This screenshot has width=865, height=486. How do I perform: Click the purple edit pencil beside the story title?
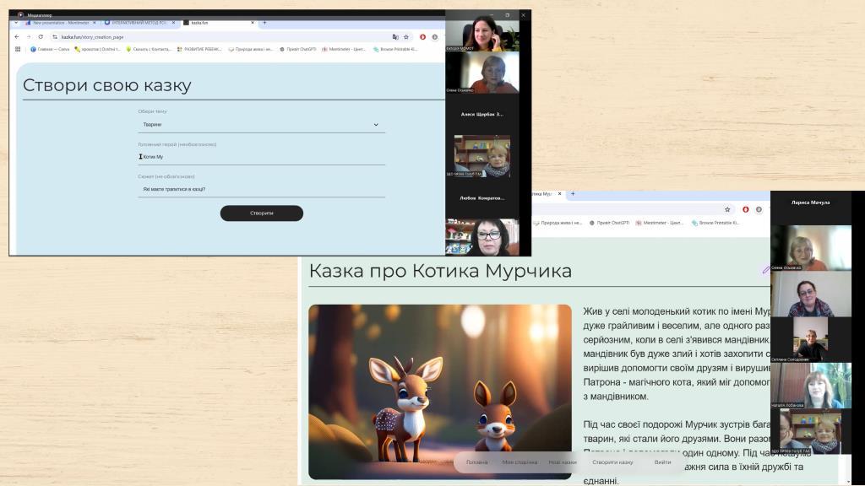[x=765, y=269]
